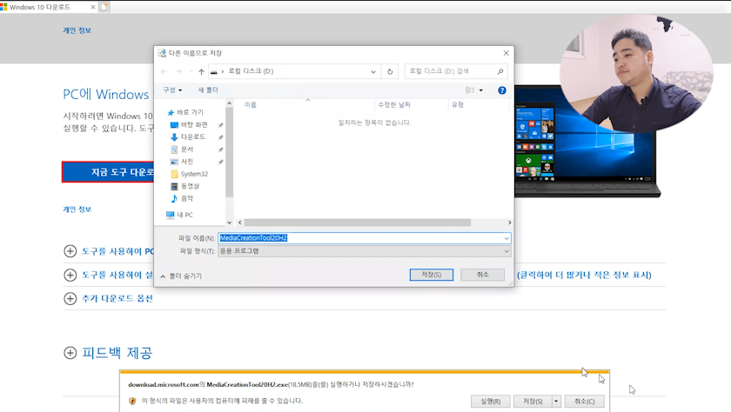
Task: Open the 구성 menu
Action: (172, 90)
